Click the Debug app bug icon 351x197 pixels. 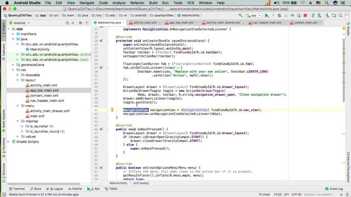coord(279,15)
